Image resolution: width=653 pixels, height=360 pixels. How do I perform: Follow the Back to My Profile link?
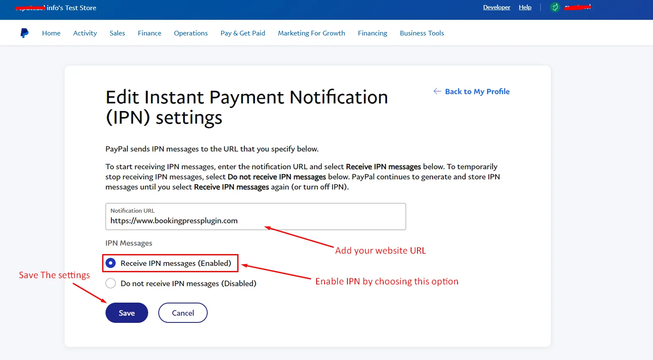pos(477,92)
